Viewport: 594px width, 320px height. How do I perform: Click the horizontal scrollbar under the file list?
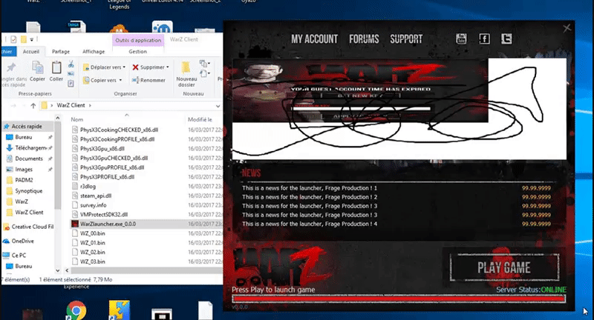point(146,270)
